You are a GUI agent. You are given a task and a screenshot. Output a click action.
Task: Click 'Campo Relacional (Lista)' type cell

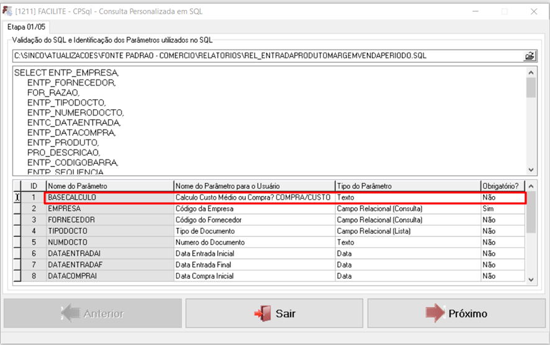pyautogui.click(x=408, y=231)
